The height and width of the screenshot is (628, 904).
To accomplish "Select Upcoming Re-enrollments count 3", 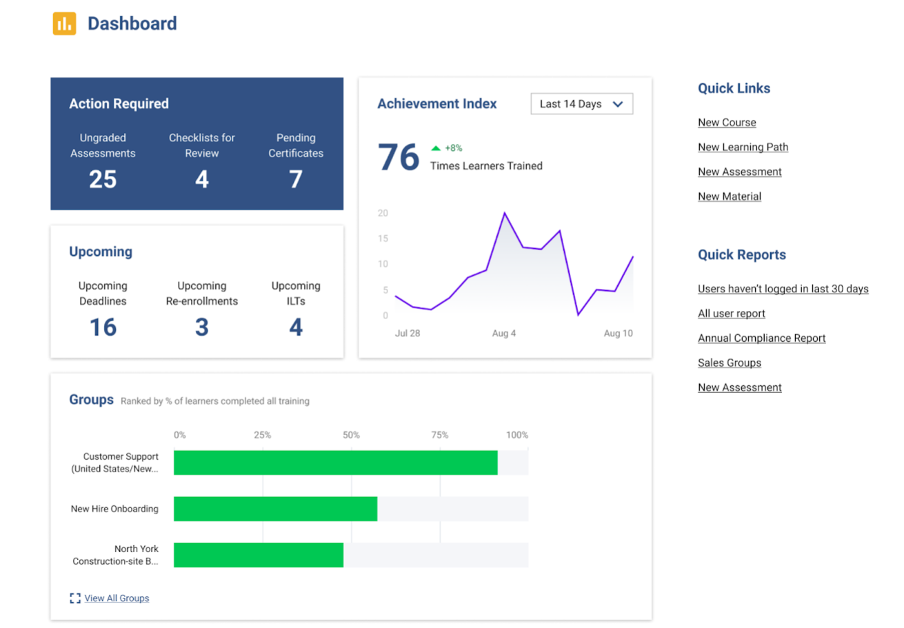I will [x=201, y=327].
